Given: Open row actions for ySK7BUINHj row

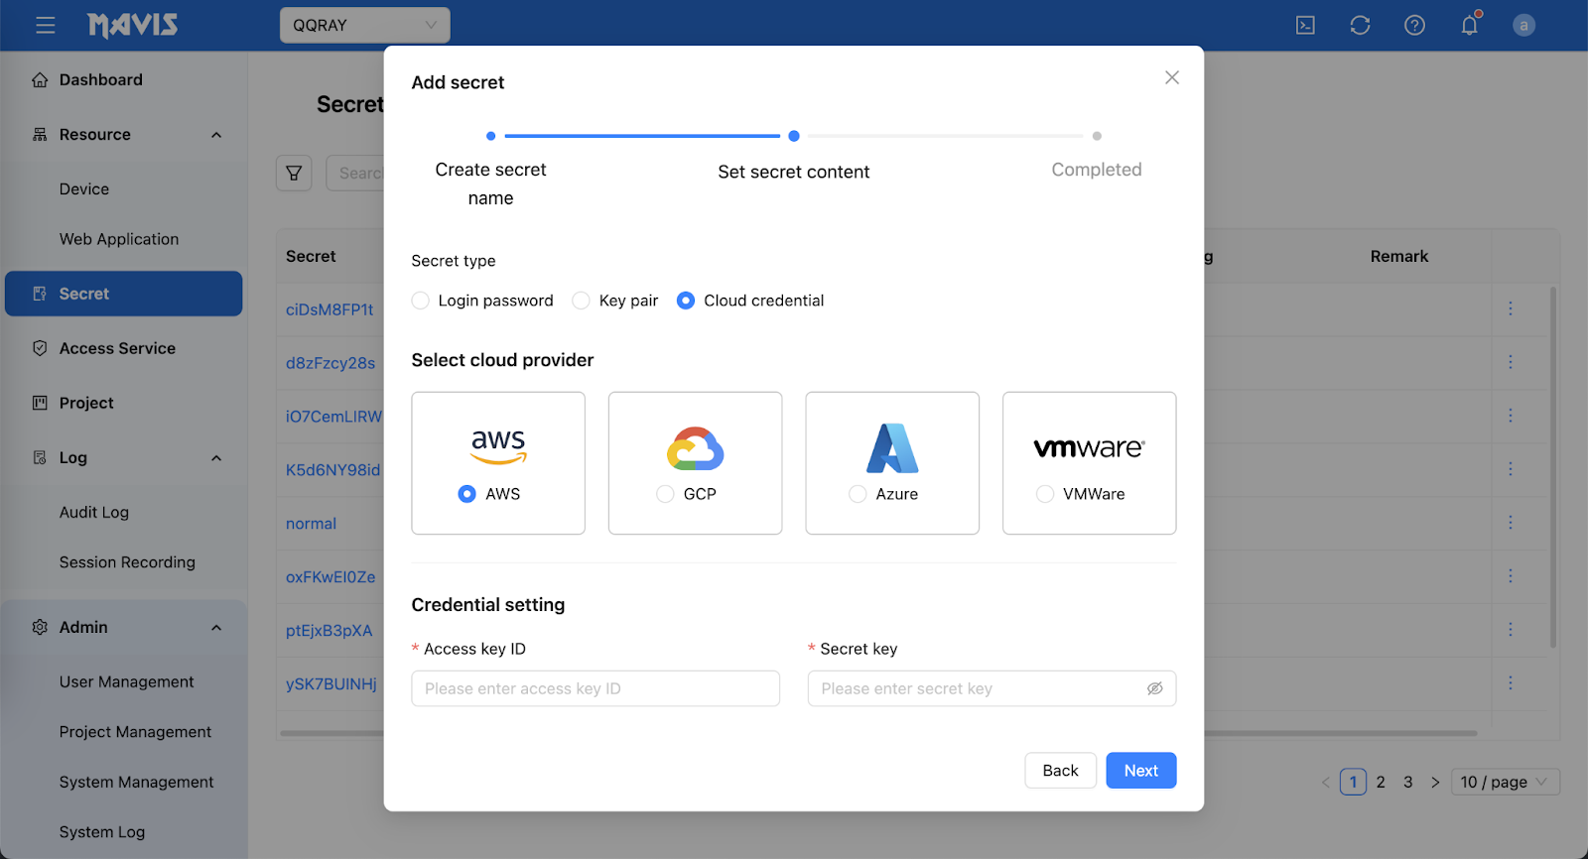Looking at the screenshot, I should [1511, 683].
